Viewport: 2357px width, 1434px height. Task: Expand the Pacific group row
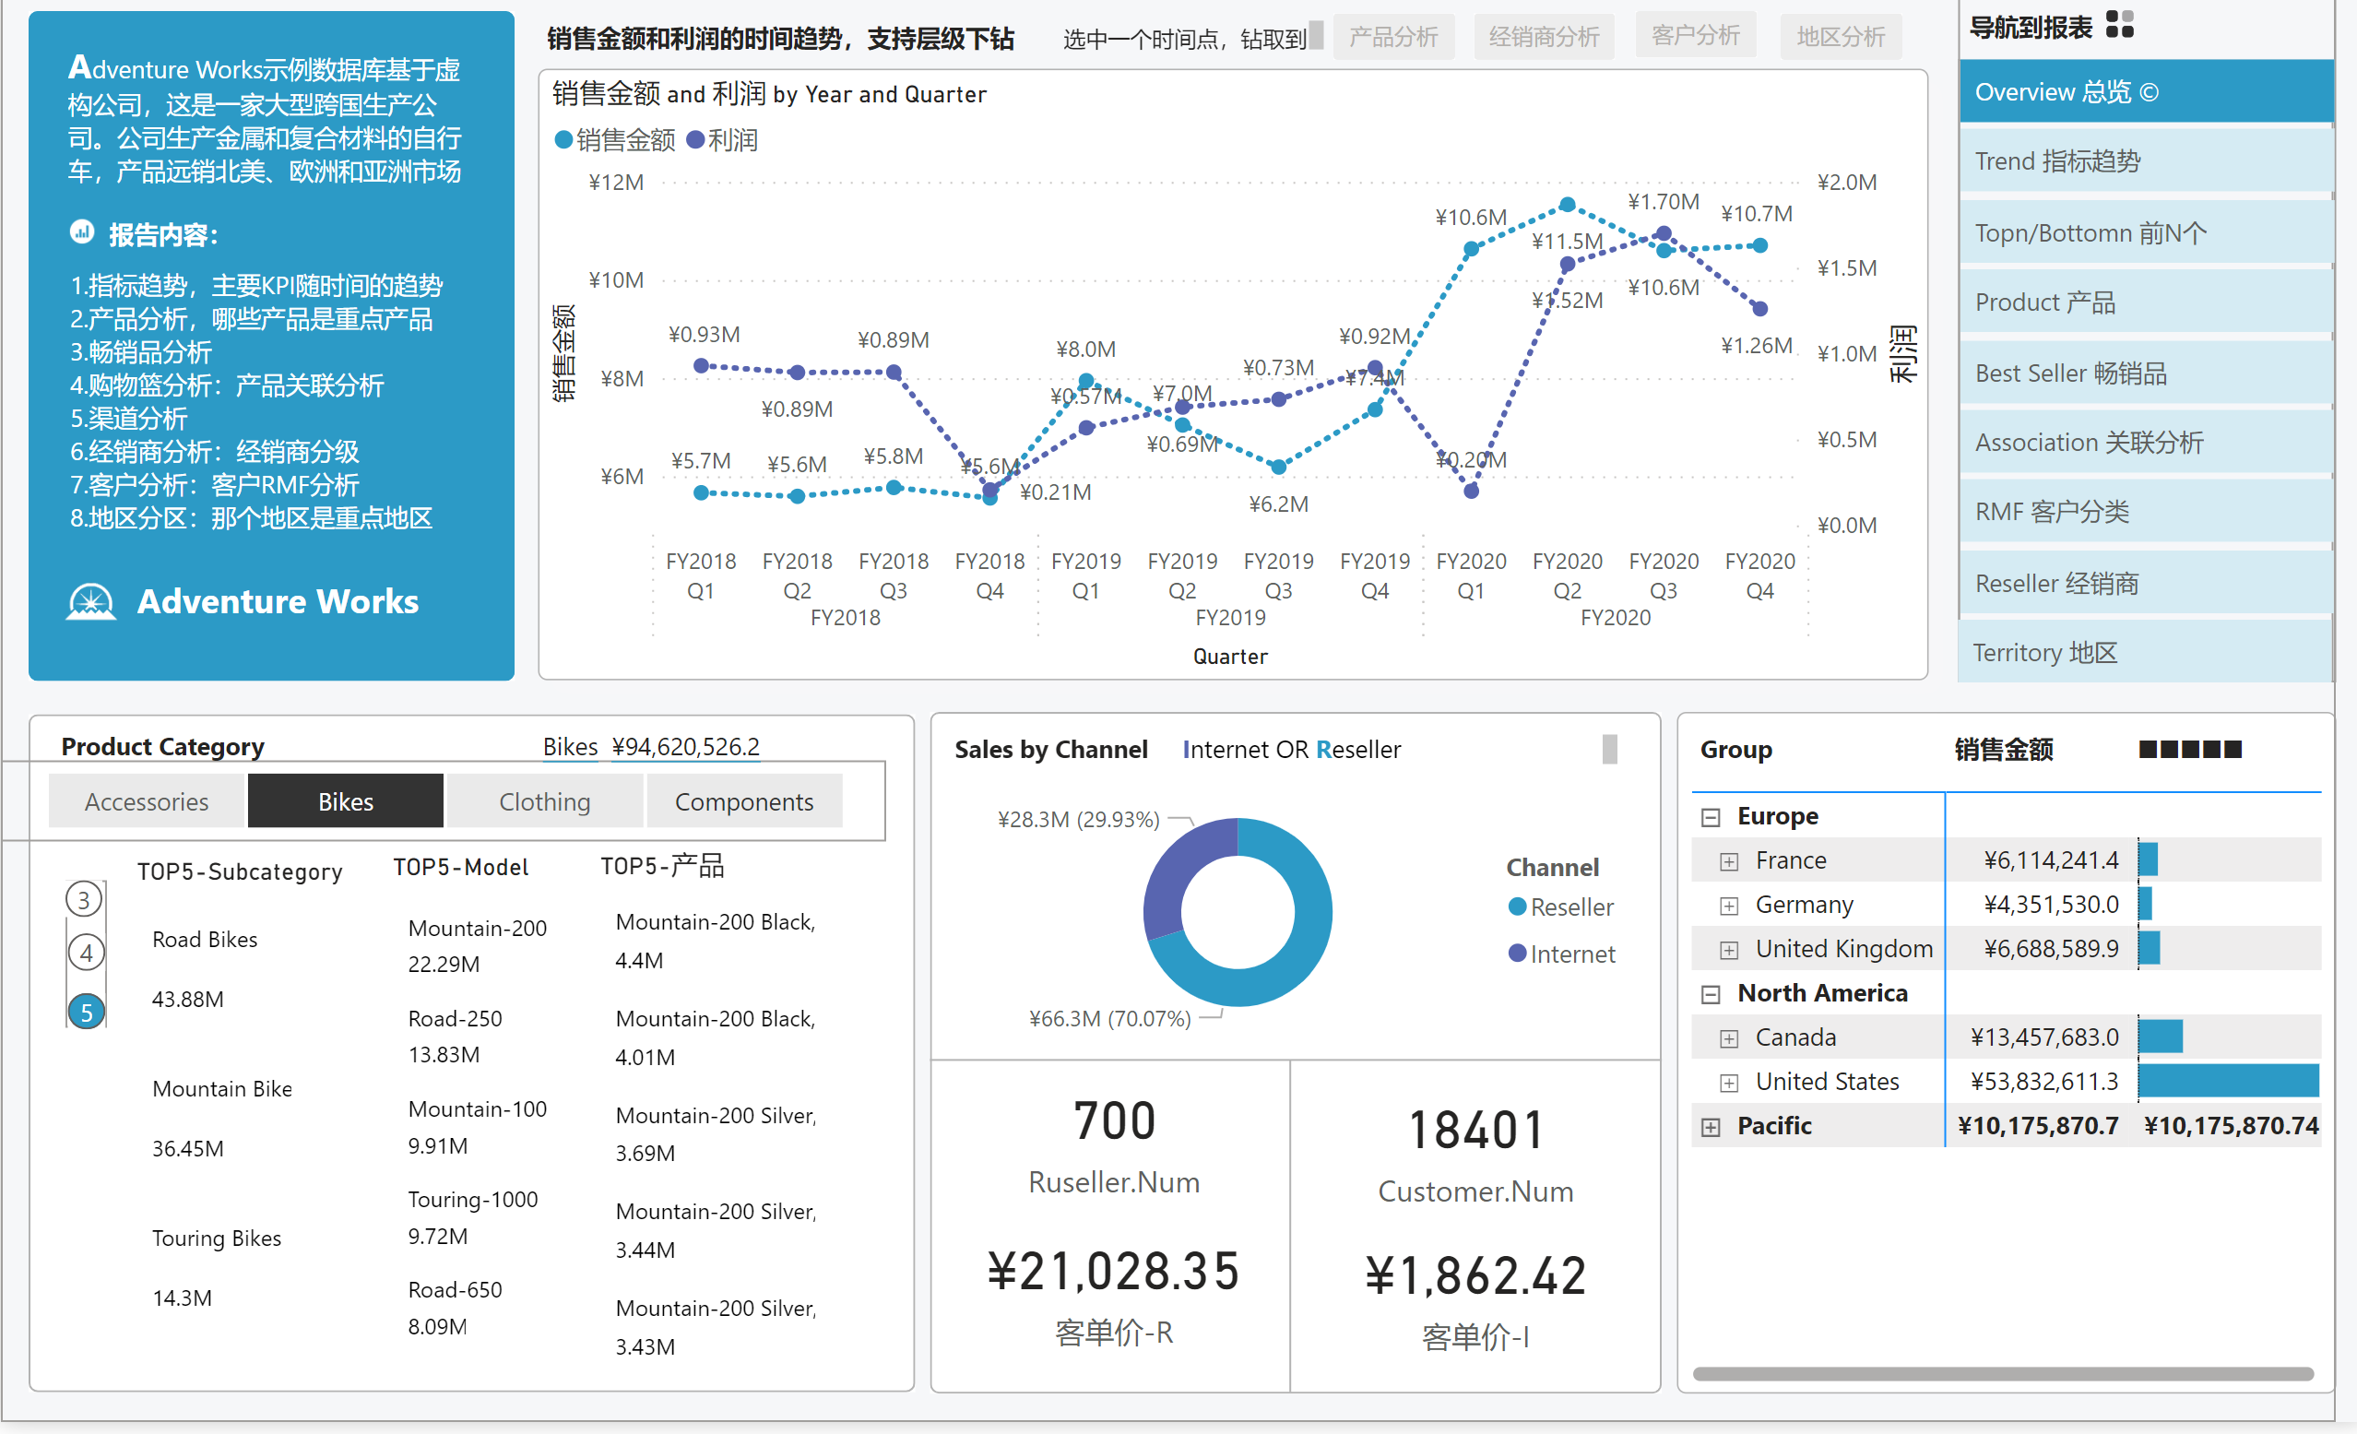[1711, 1127]
